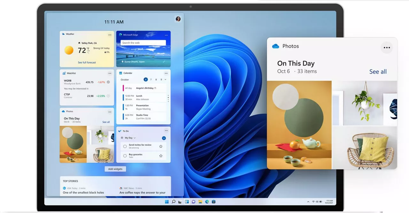Click the Edge "Search the web" field
The image size is (409, 213).
[143, 43]
